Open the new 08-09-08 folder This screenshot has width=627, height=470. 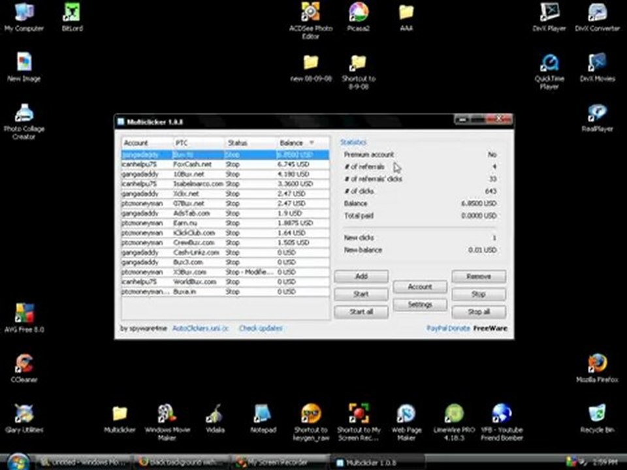pyautogui.click(x=311, y=67)
